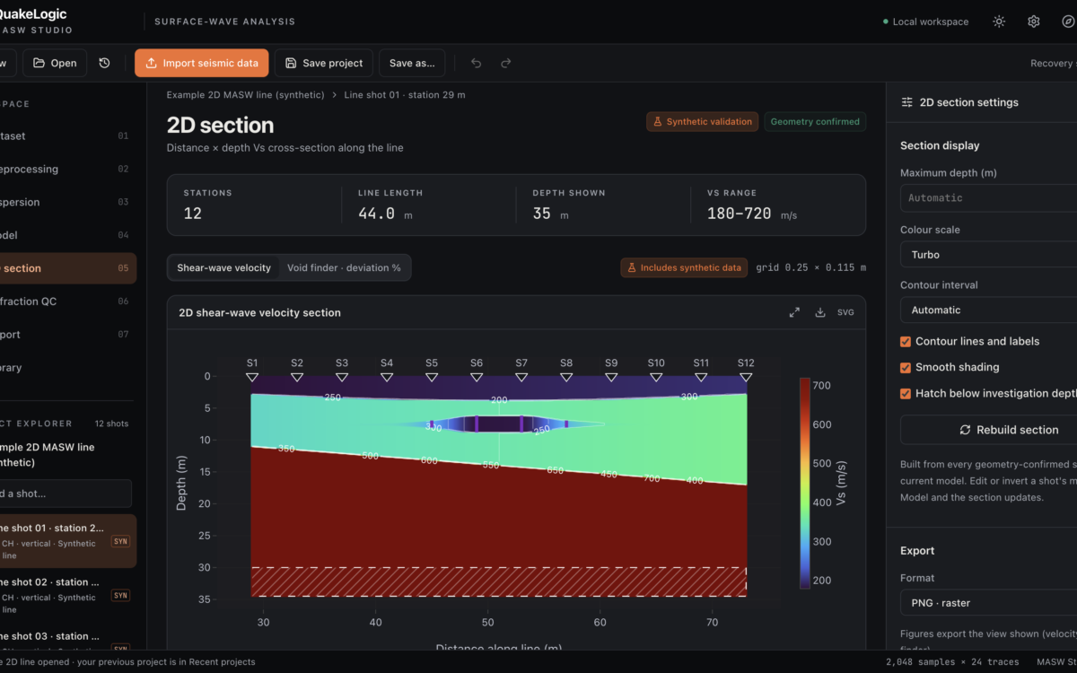
Task: Click the Geometry confirmed badge
Action: tap(815, 122)
